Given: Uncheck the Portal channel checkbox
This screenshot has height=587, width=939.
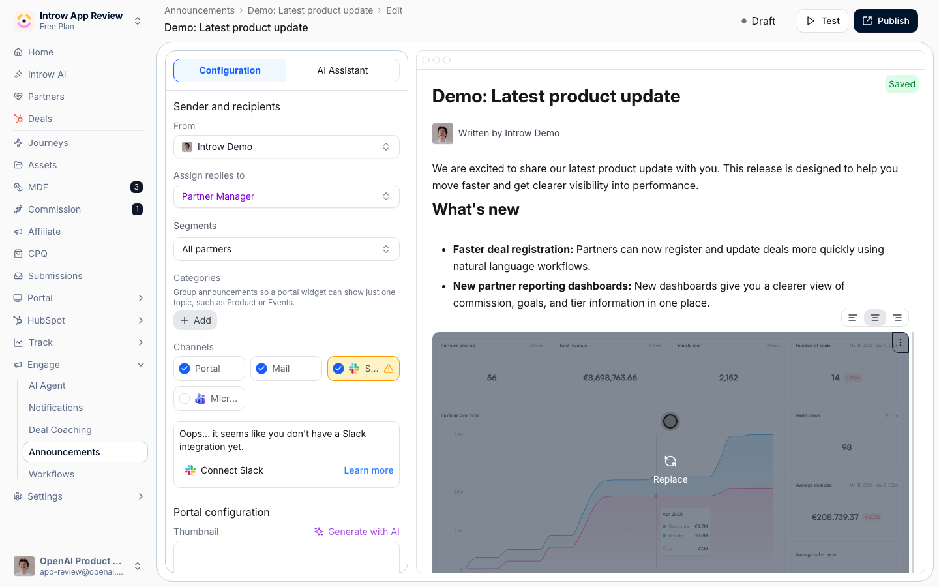Looking at the screenshot, I should click(x=185, y=369).
